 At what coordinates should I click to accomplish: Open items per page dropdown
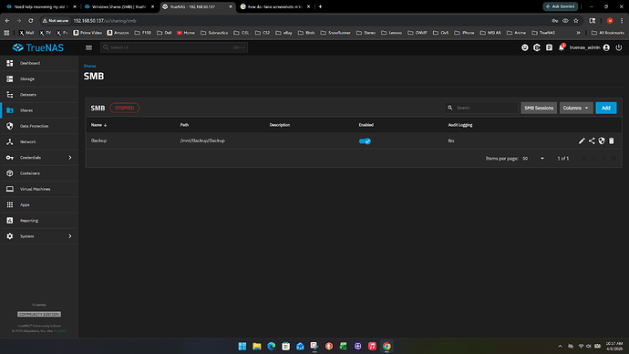click(x=533, y=159)
